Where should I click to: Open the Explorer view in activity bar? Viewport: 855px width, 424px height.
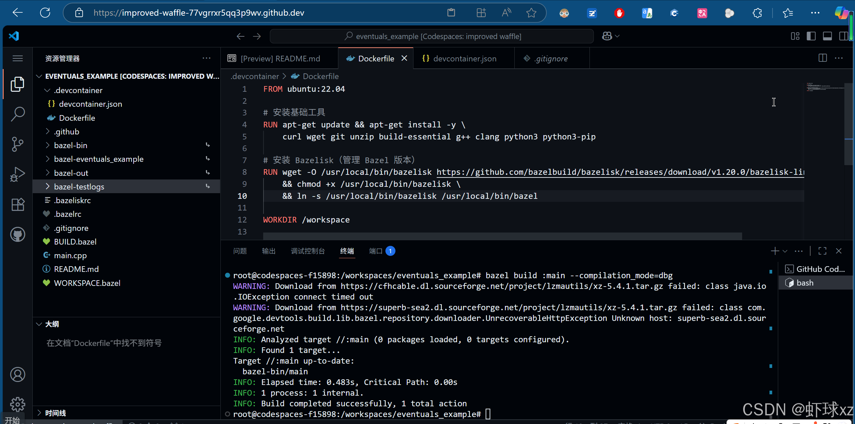(x=17, y=84)
